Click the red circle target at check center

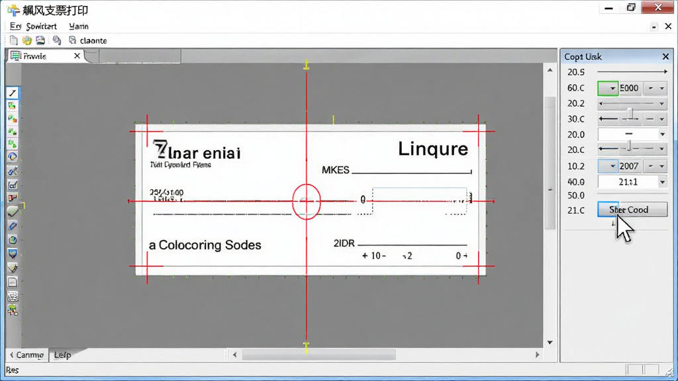click(306, 202)
